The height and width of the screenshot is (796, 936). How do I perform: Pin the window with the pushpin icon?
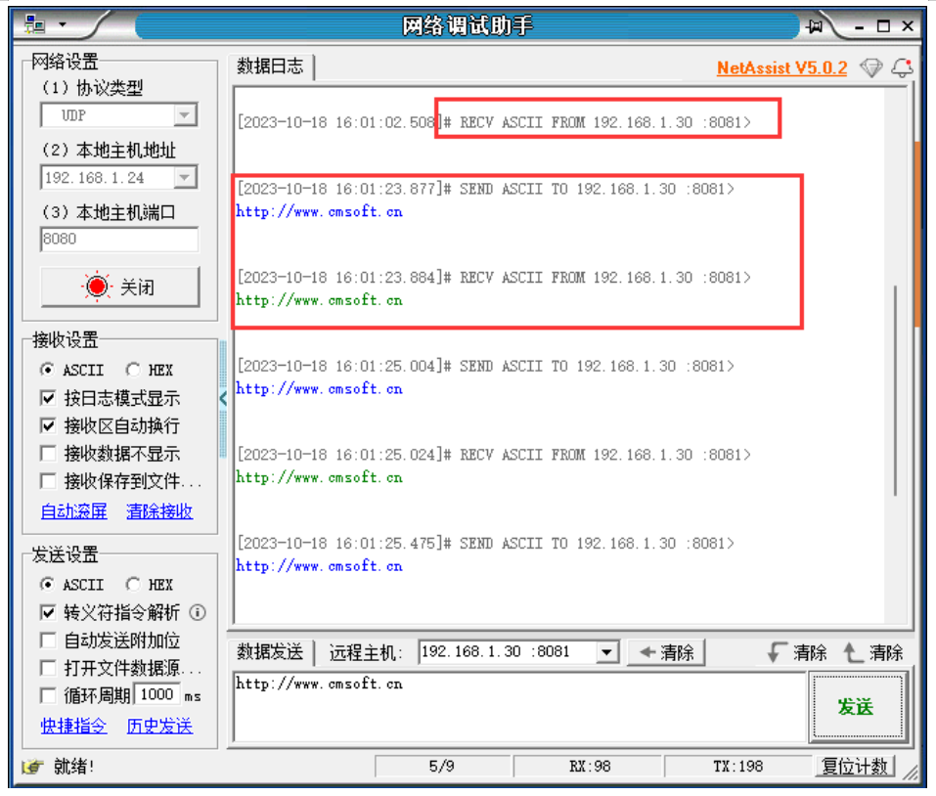pos(814,26)
